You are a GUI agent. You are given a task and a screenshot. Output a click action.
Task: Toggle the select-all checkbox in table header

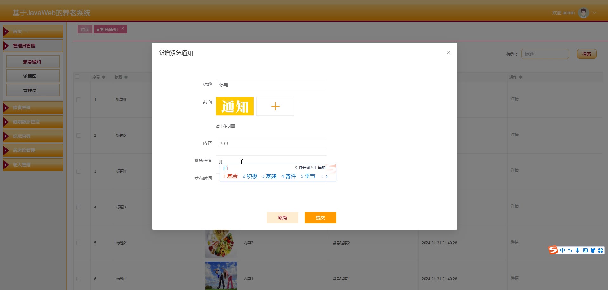[x=77, y=76]
